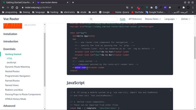Open the Google Traduc... bookmark
The image size is (196, 110).
click(x=155, y=12)
